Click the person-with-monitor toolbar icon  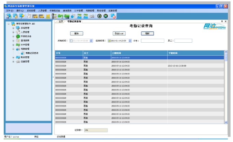click(9, 16)
